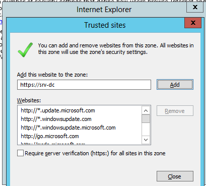Image resolution: width=206 pixels, height=186 pixels.
Task: Select http://*.windowsupdate.com entry
Action: (x=56, y=119)
